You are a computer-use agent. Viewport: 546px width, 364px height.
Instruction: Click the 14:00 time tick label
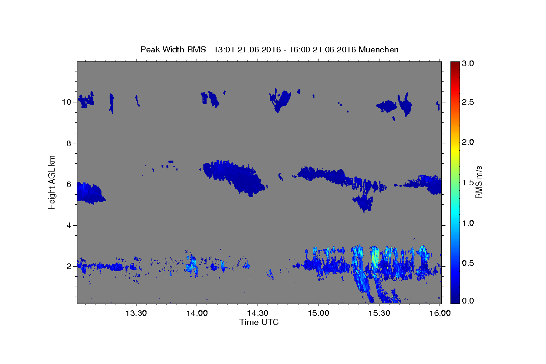pyautogui.click(x=197, y=313)
